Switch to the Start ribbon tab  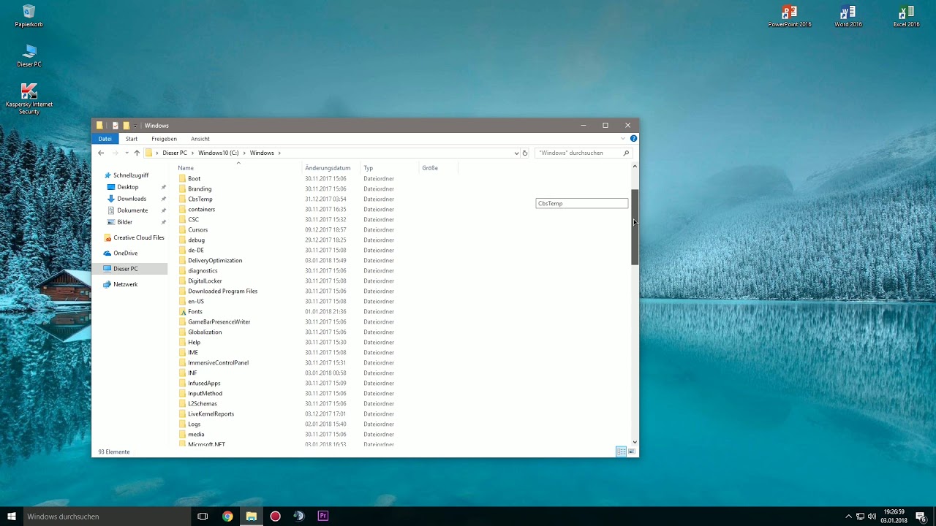[x=132, y=139]
